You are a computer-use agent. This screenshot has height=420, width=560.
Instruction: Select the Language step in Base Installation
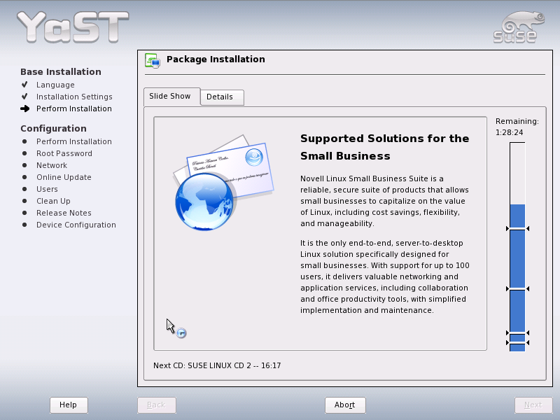point(55,85)
